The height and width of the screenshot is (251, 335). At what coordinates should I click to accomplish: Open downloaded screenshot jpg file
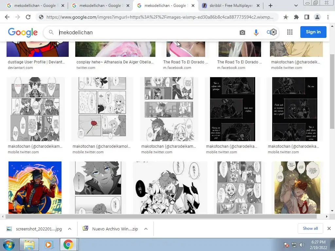34,229
